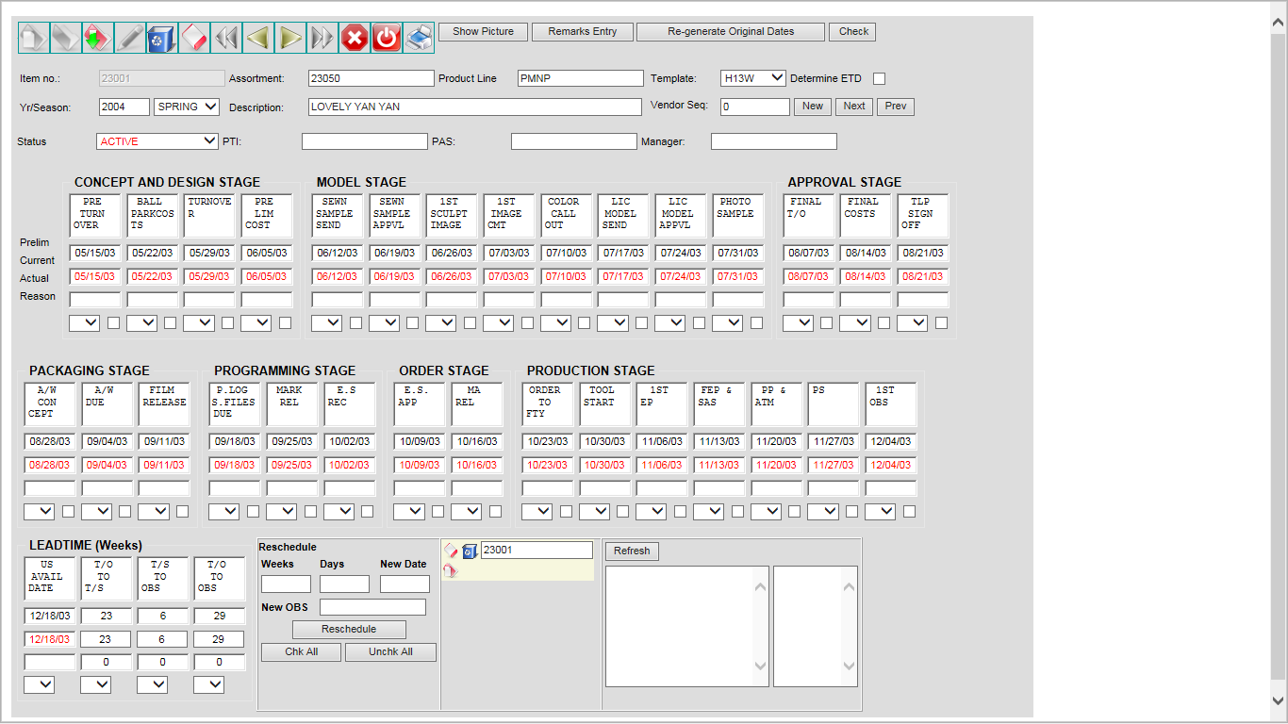The width and height of the screenshot is (1288, 724).
Task: Click the empty PTI input field
Action: point(364,141)
